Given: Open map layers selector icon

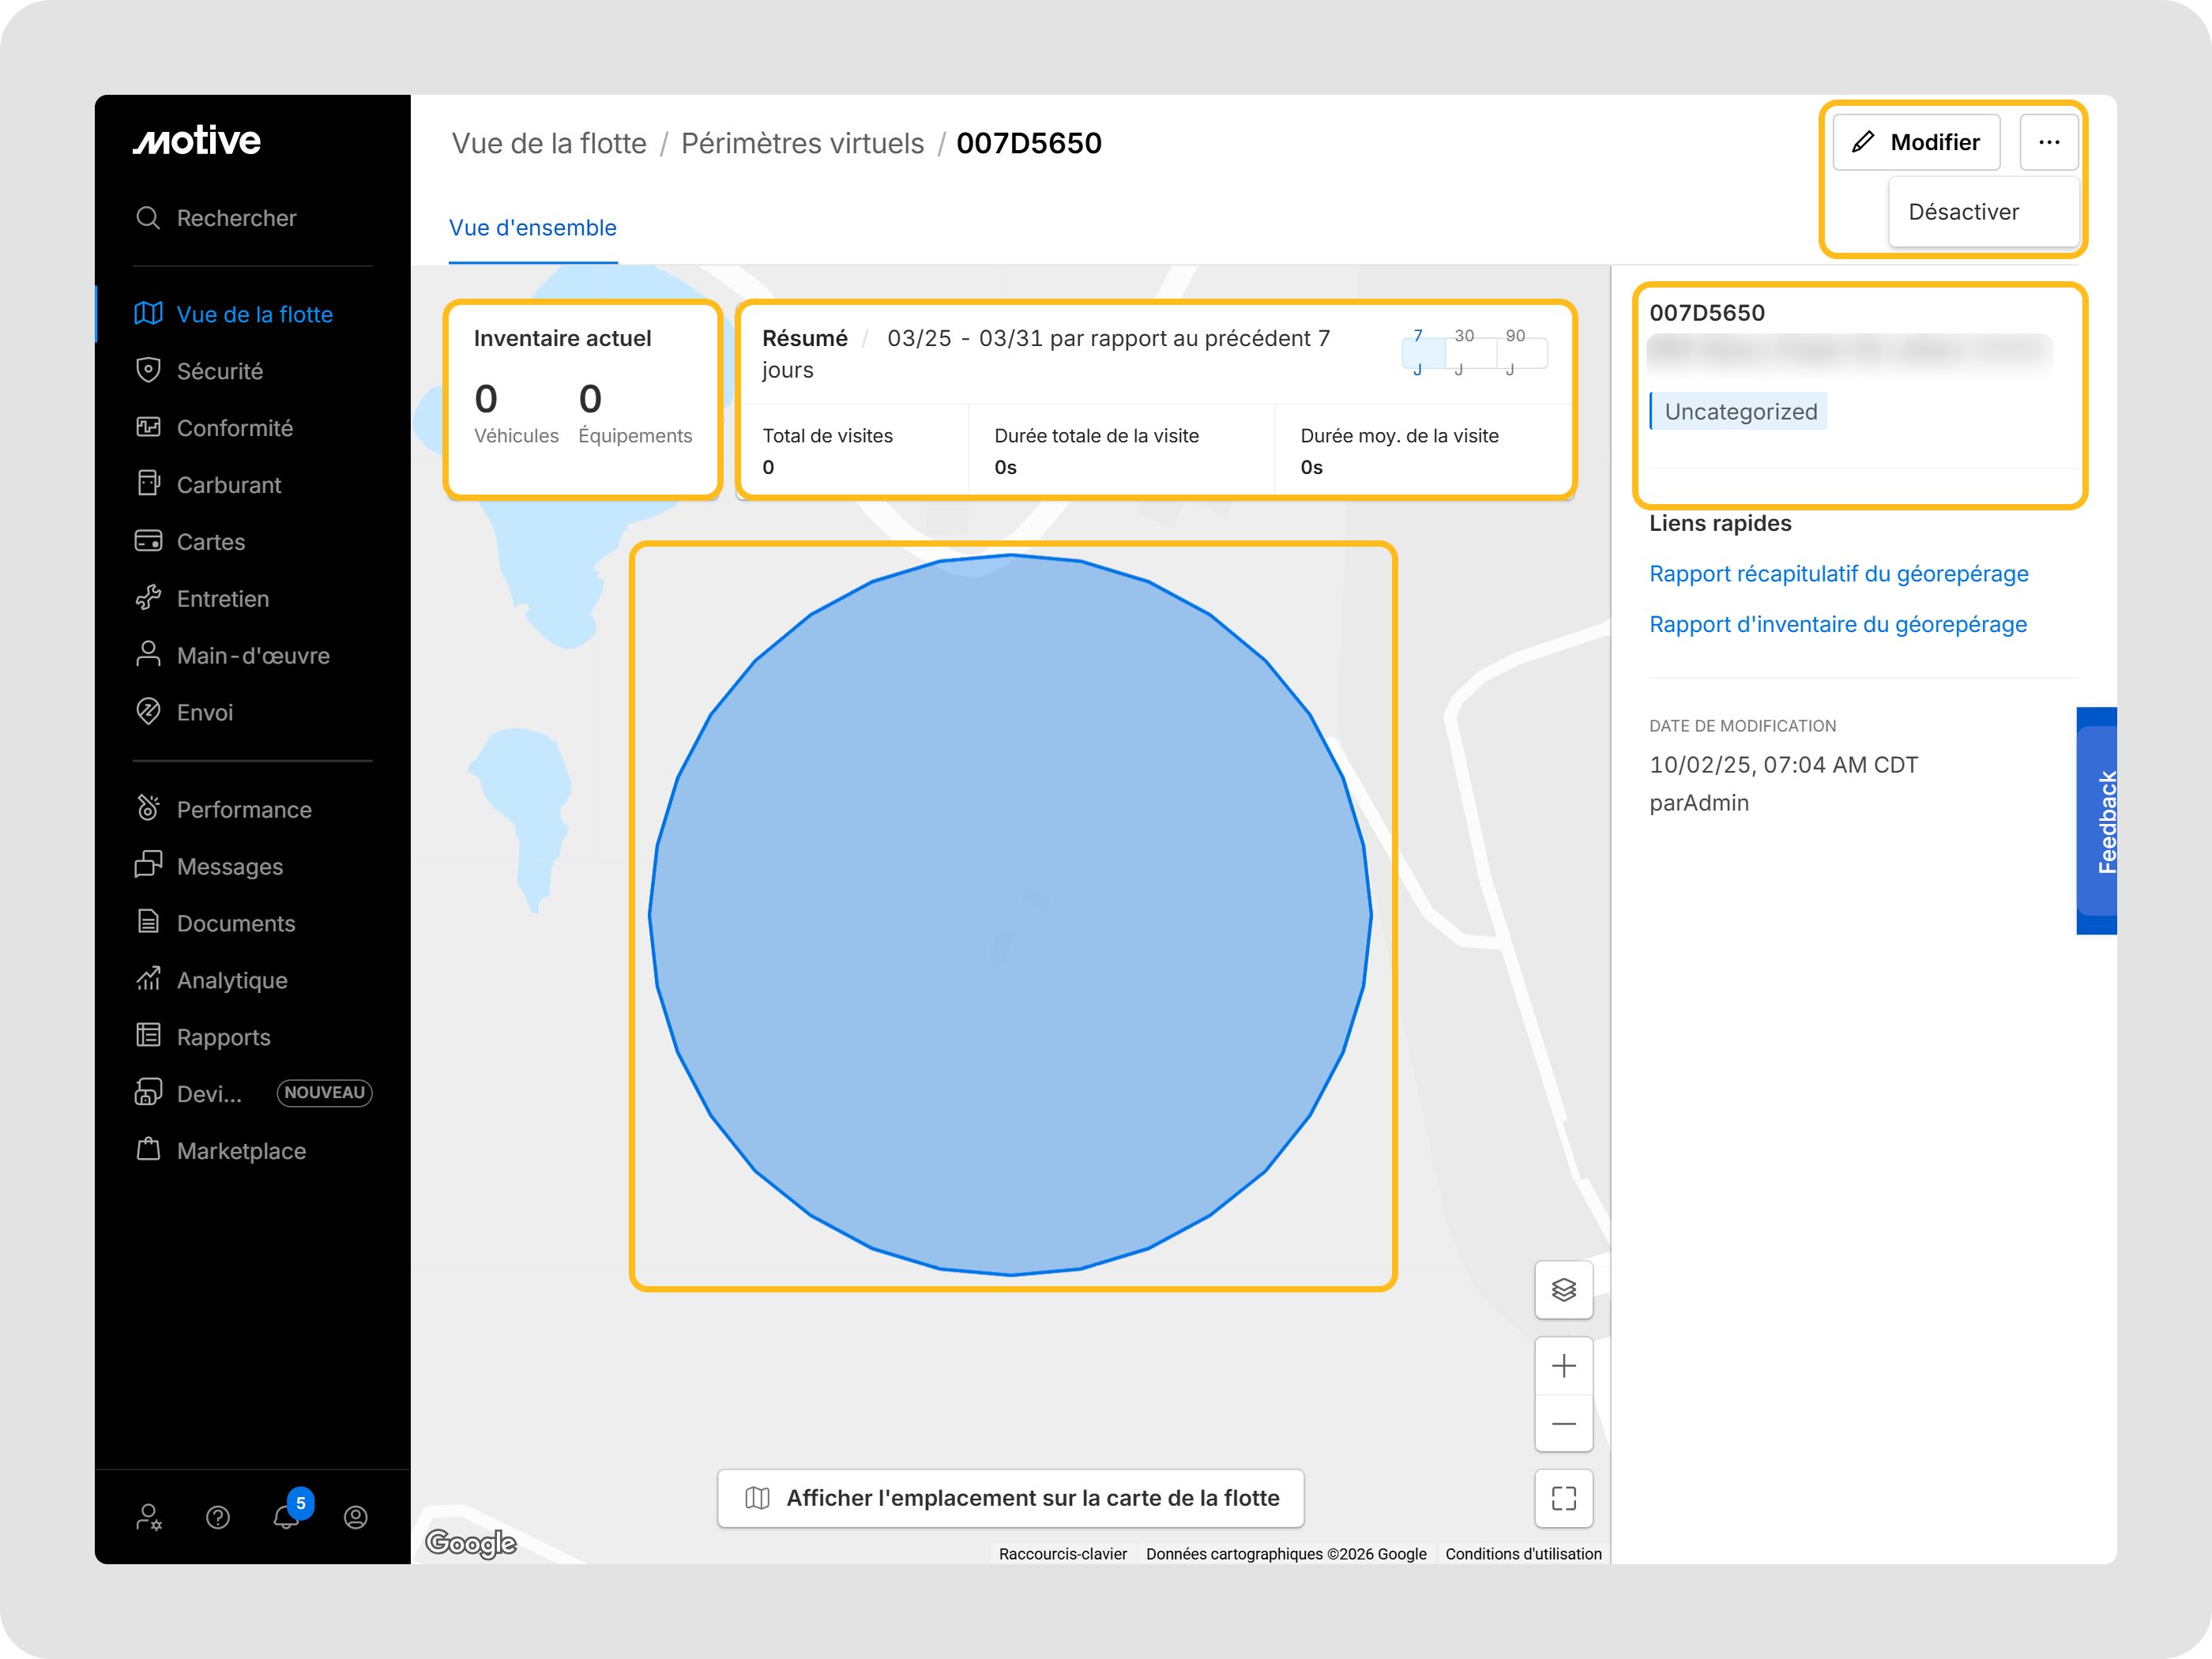Looking at the screenshot, I should tap(1563, 1290).
